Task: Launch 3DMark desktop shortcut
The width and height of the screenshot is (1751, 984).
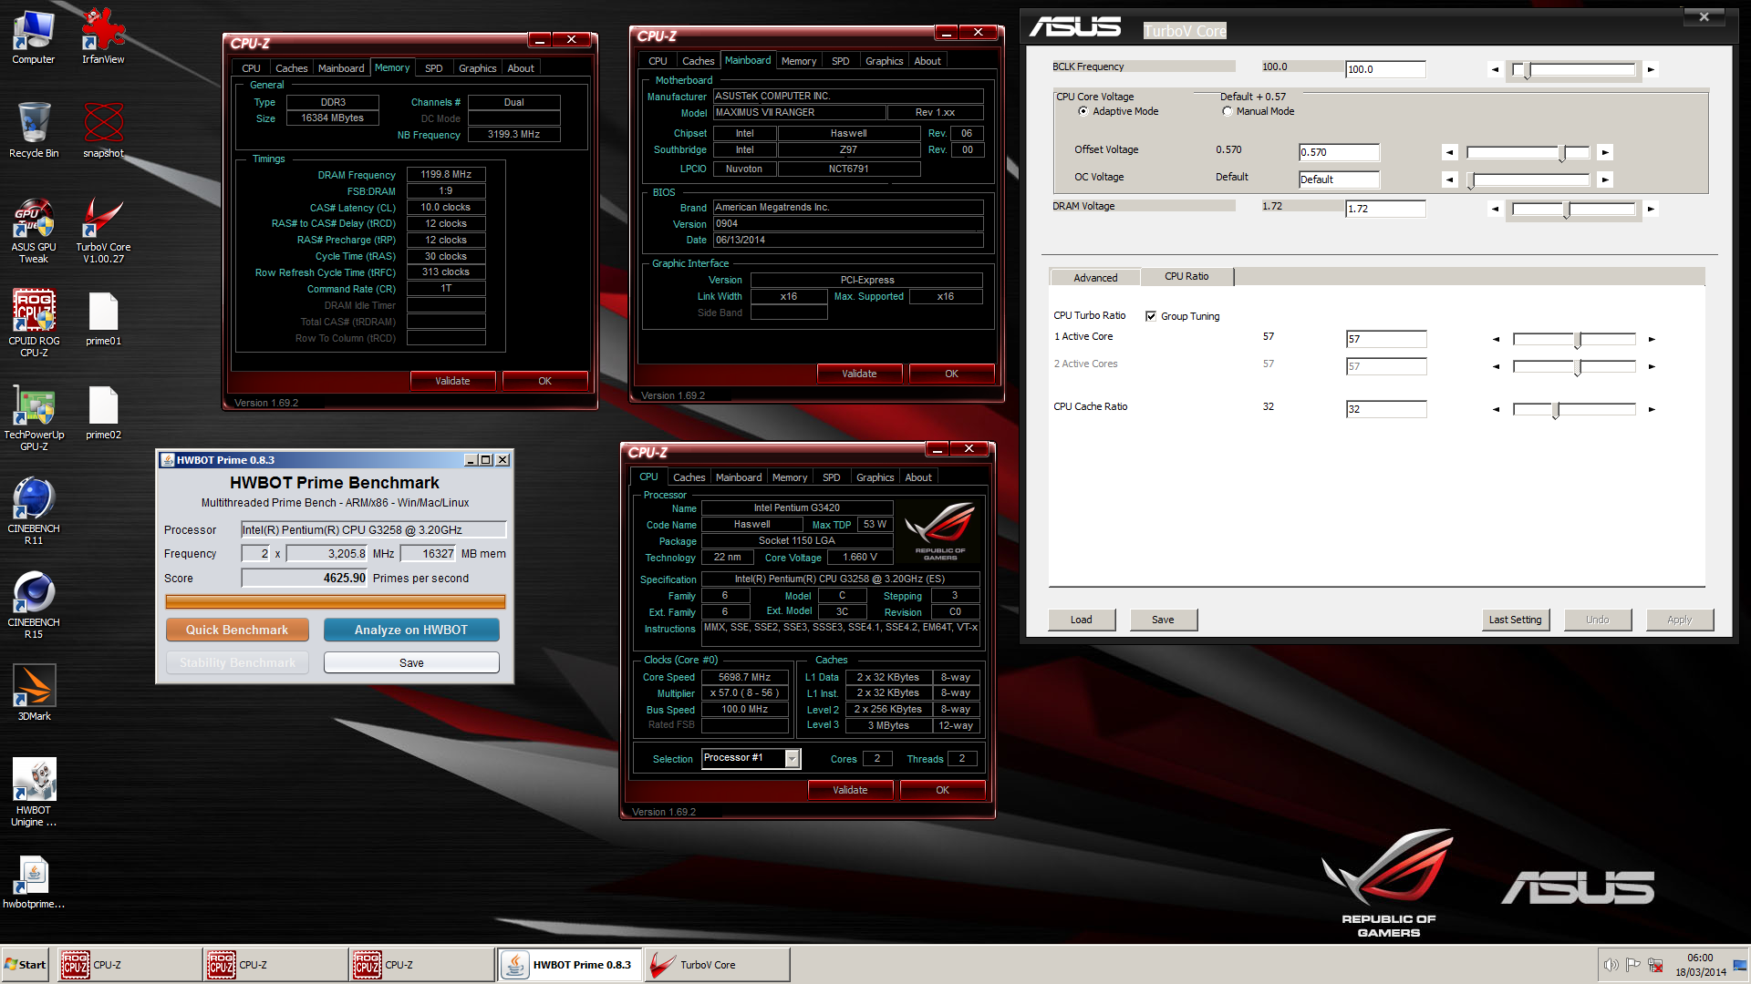Action: point(34,694)
